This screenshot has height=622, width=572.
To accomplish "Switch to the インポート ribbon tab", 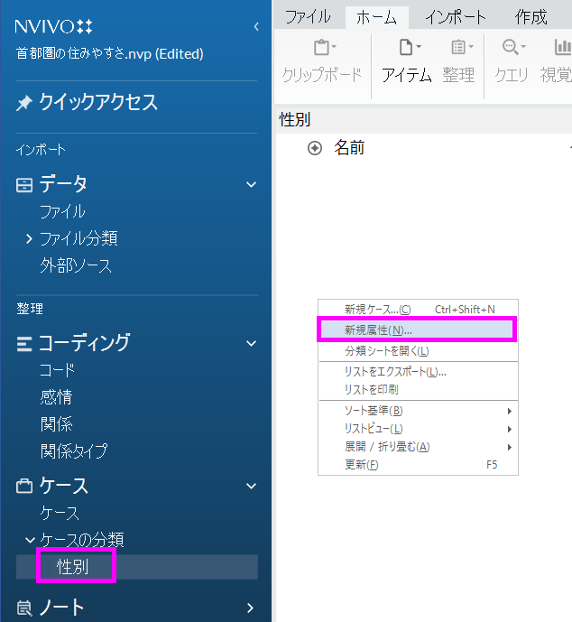I will pyautogui.click(x=456, y=16).
